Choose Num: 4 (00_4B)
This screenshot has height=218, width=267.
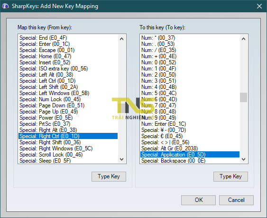coord(190,87)
